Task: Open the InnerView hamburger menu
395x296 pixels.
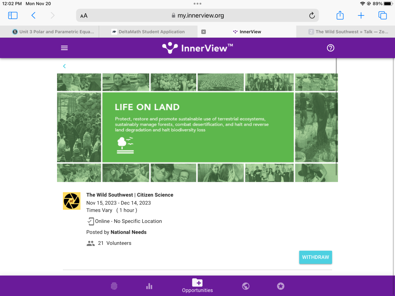Action: pyautogui.click(x=64, y=48)
